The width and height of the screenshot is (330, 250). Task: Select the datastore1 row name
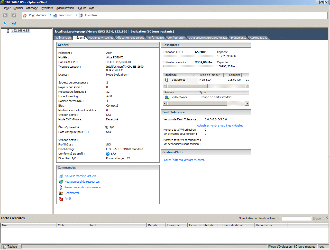tap(178, 80)
